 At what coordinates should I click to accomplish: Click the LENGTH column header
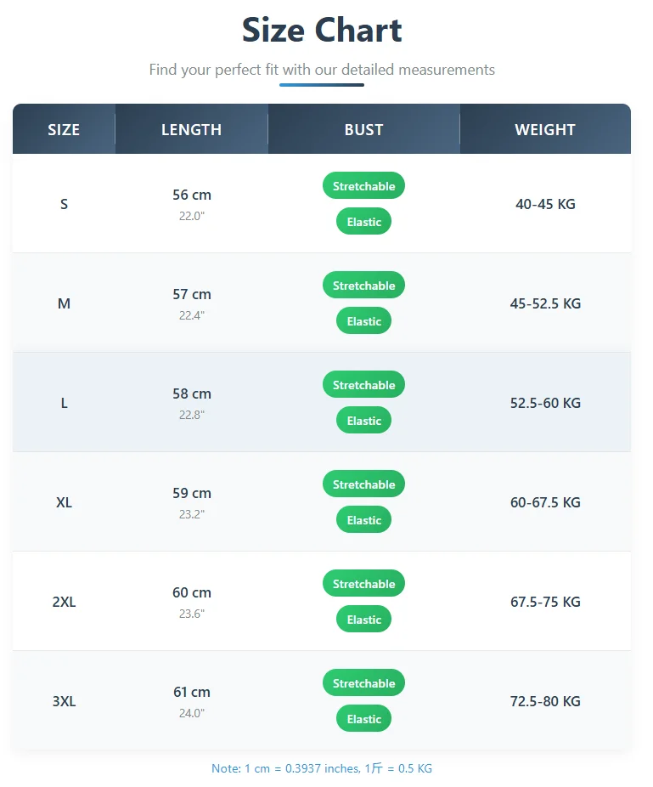191,130
